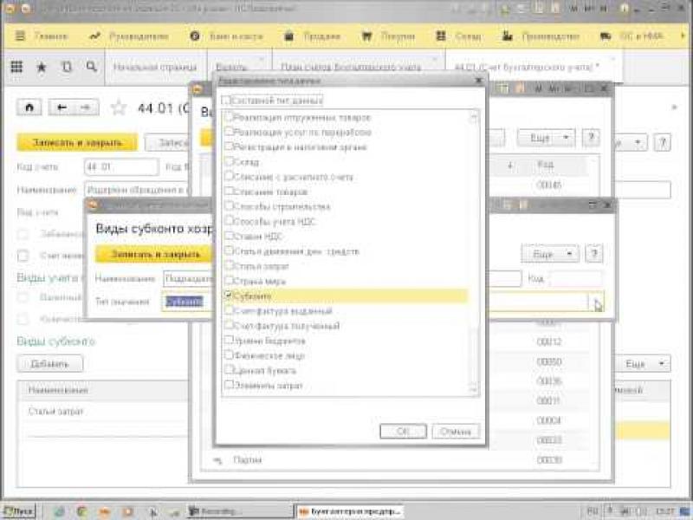Click the Код счета input field
The image size is (693, 520).
click(120, 167)
